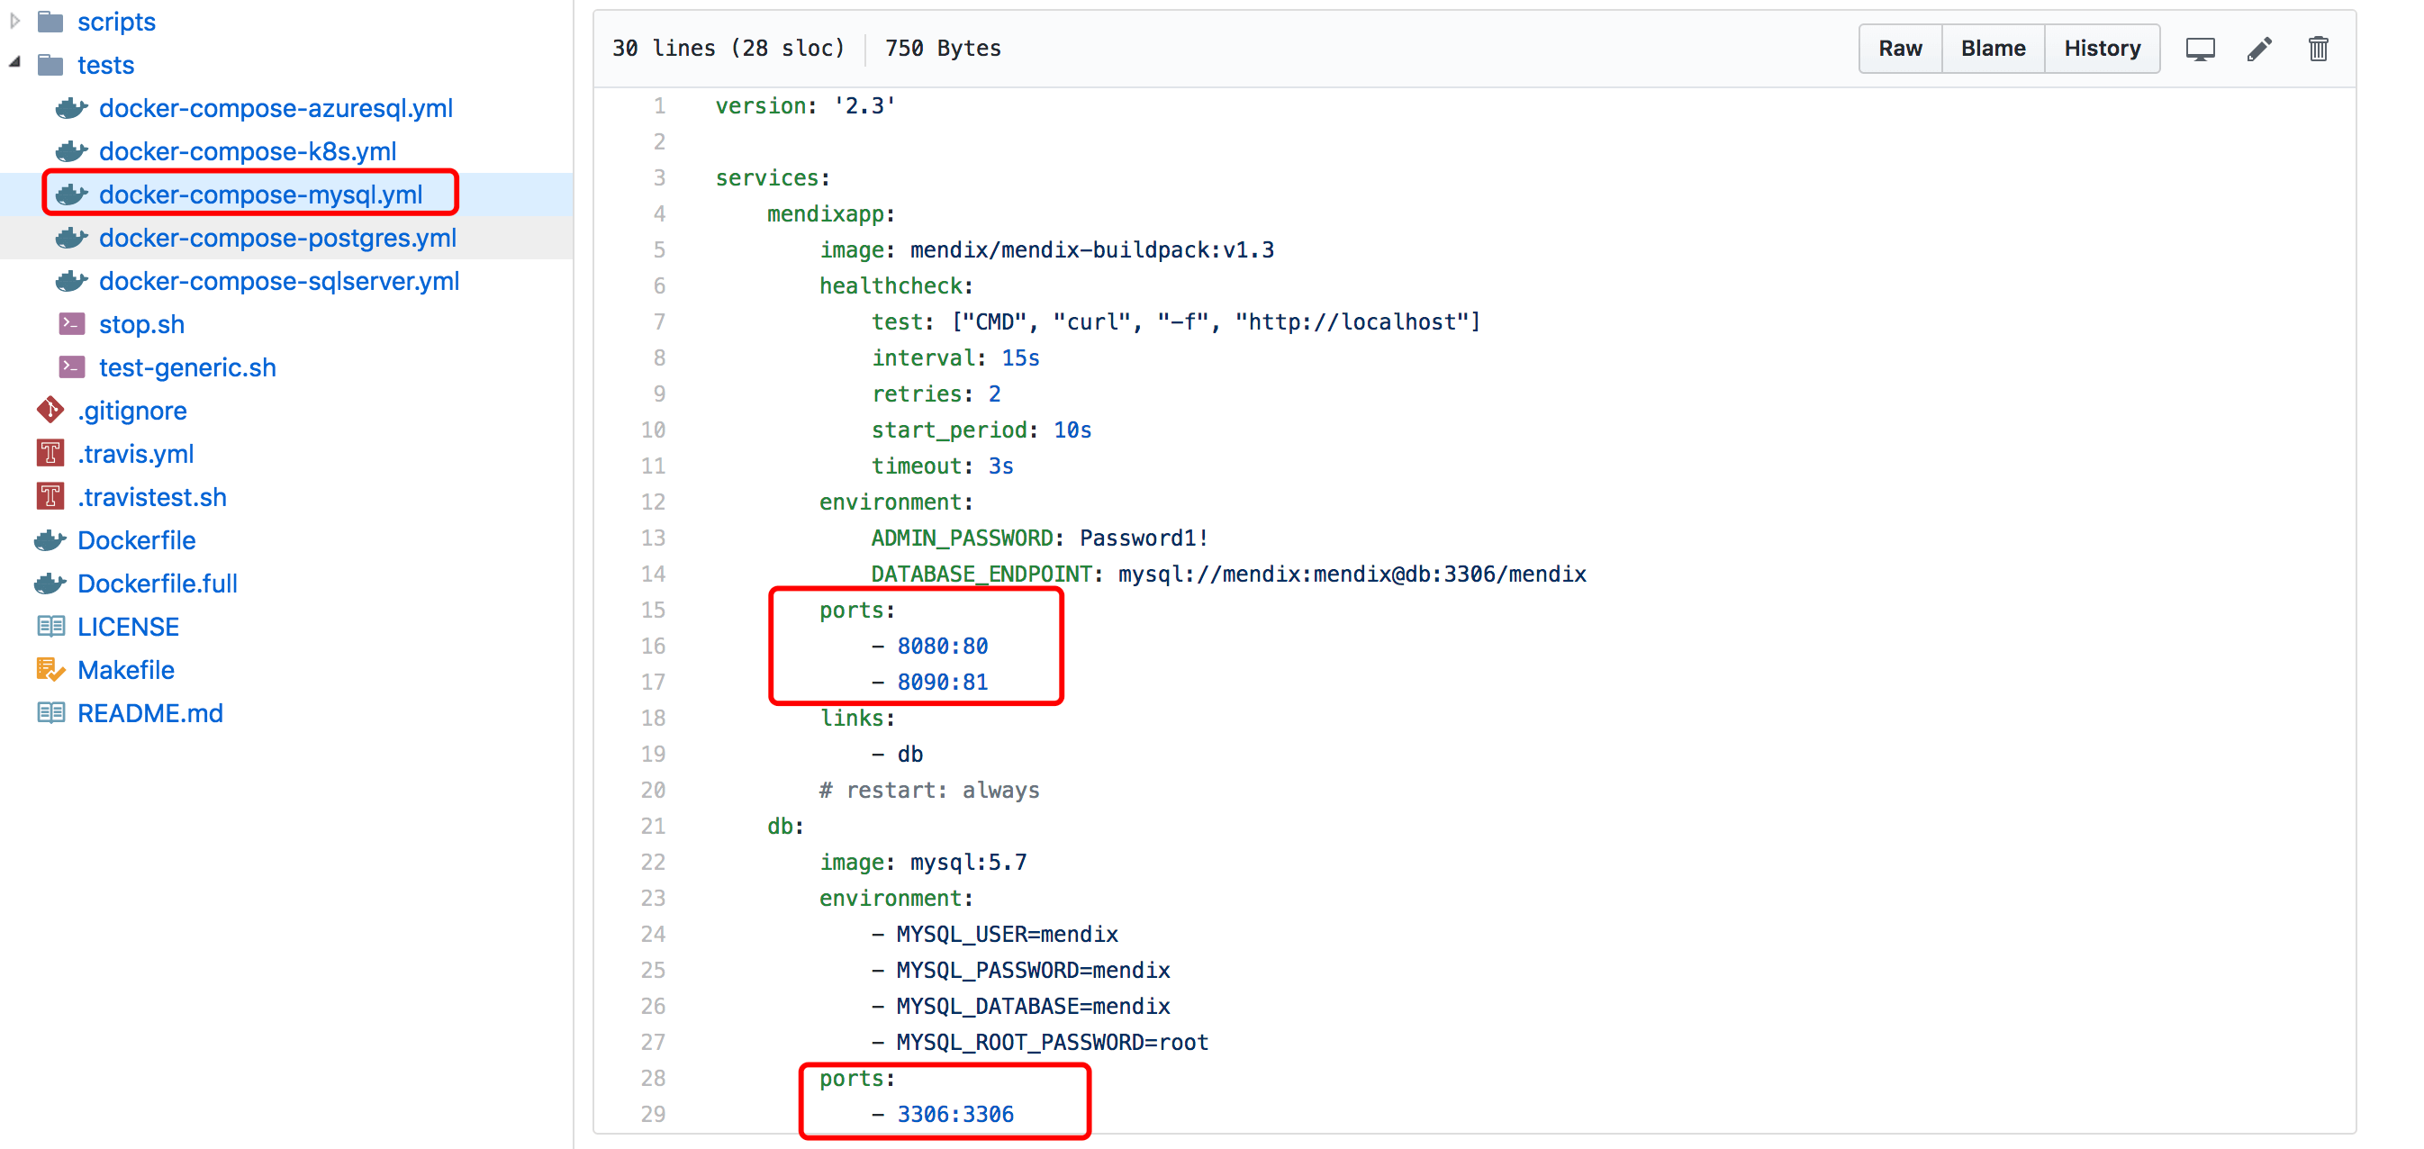Click DATABASE_ENDPOINT key on line 14

tap(981, 575)
